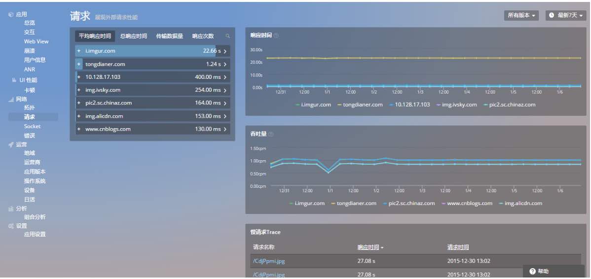Image resolution: width=591 pixels, height=279 pixels.
Task: Toggle img.ivsky.com in response time legend
Action: (x=456, y=105)
